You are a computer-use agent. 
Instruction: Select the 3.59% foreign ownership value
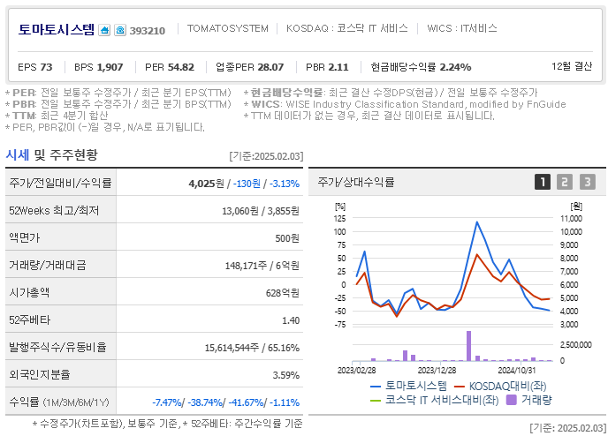(285, 375)
